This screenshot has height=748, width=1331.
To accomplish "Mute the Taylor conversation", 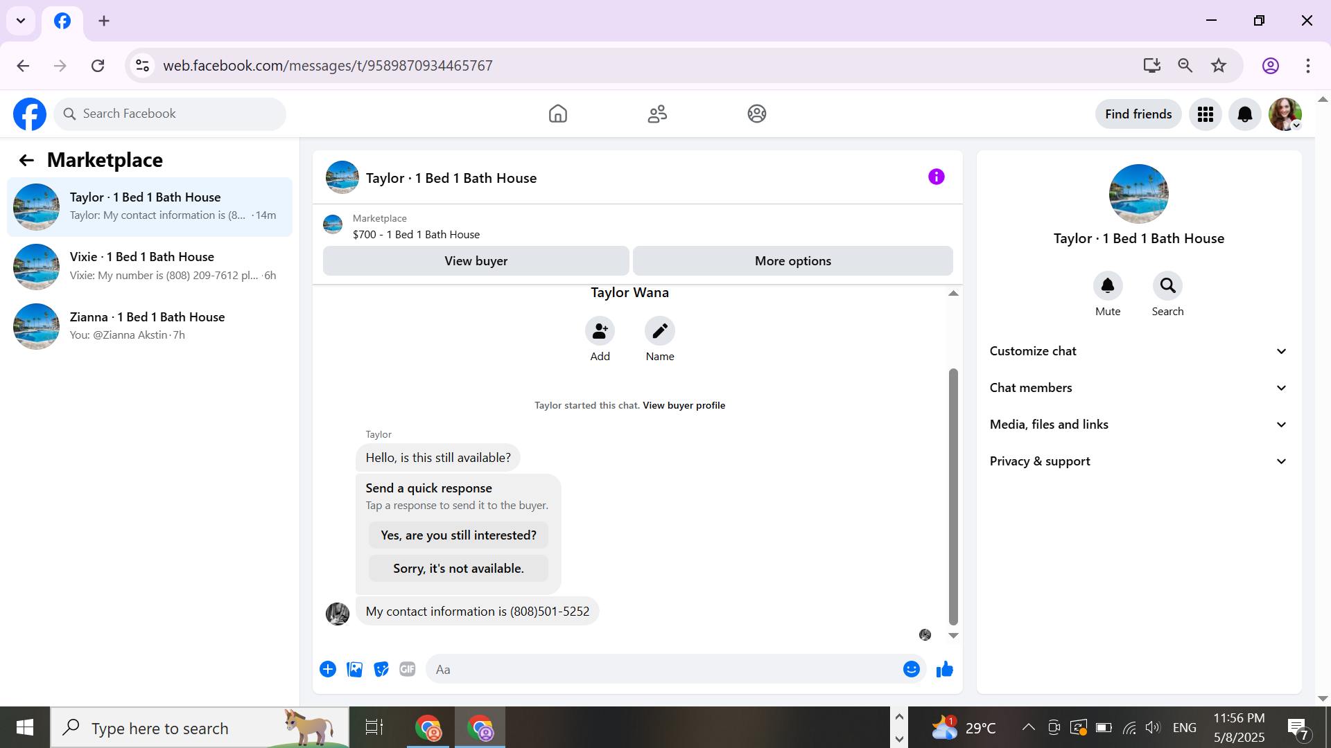I will click(1108, 285).
